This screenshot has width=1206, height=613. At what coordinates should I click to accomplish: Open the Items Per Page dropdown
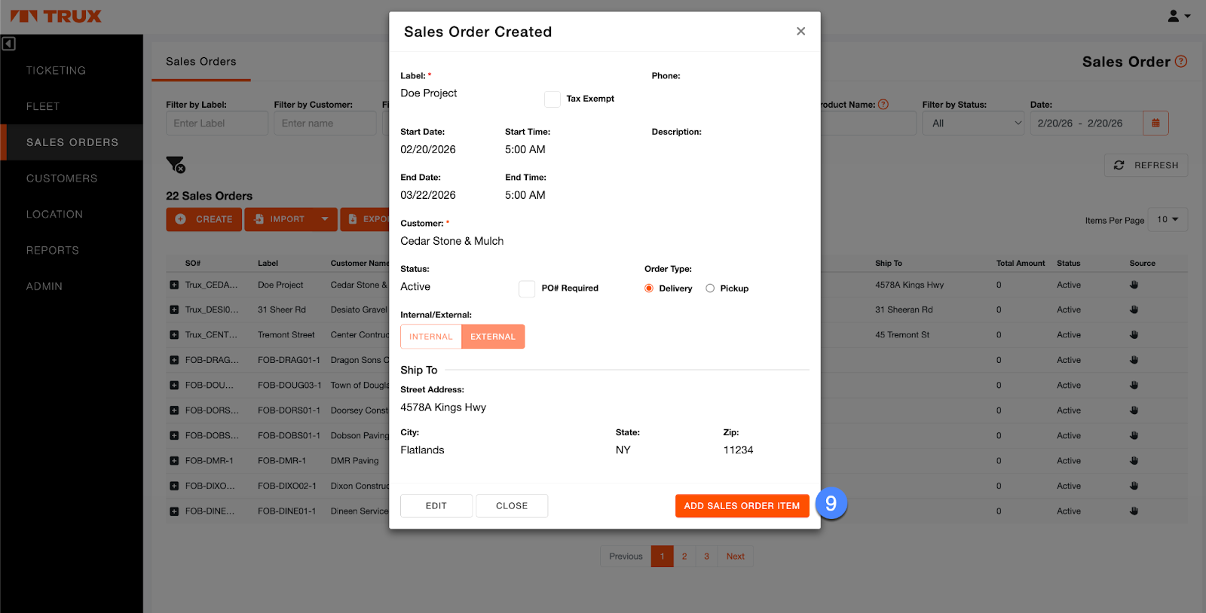pos(1168,220)
